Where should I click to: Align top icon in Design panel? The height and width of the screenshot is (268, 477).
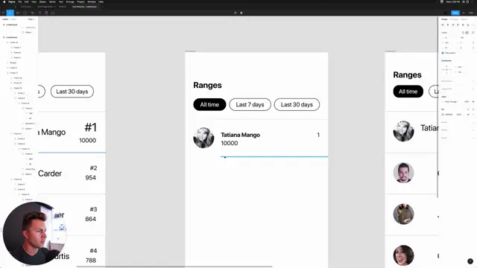coord(458,25)
